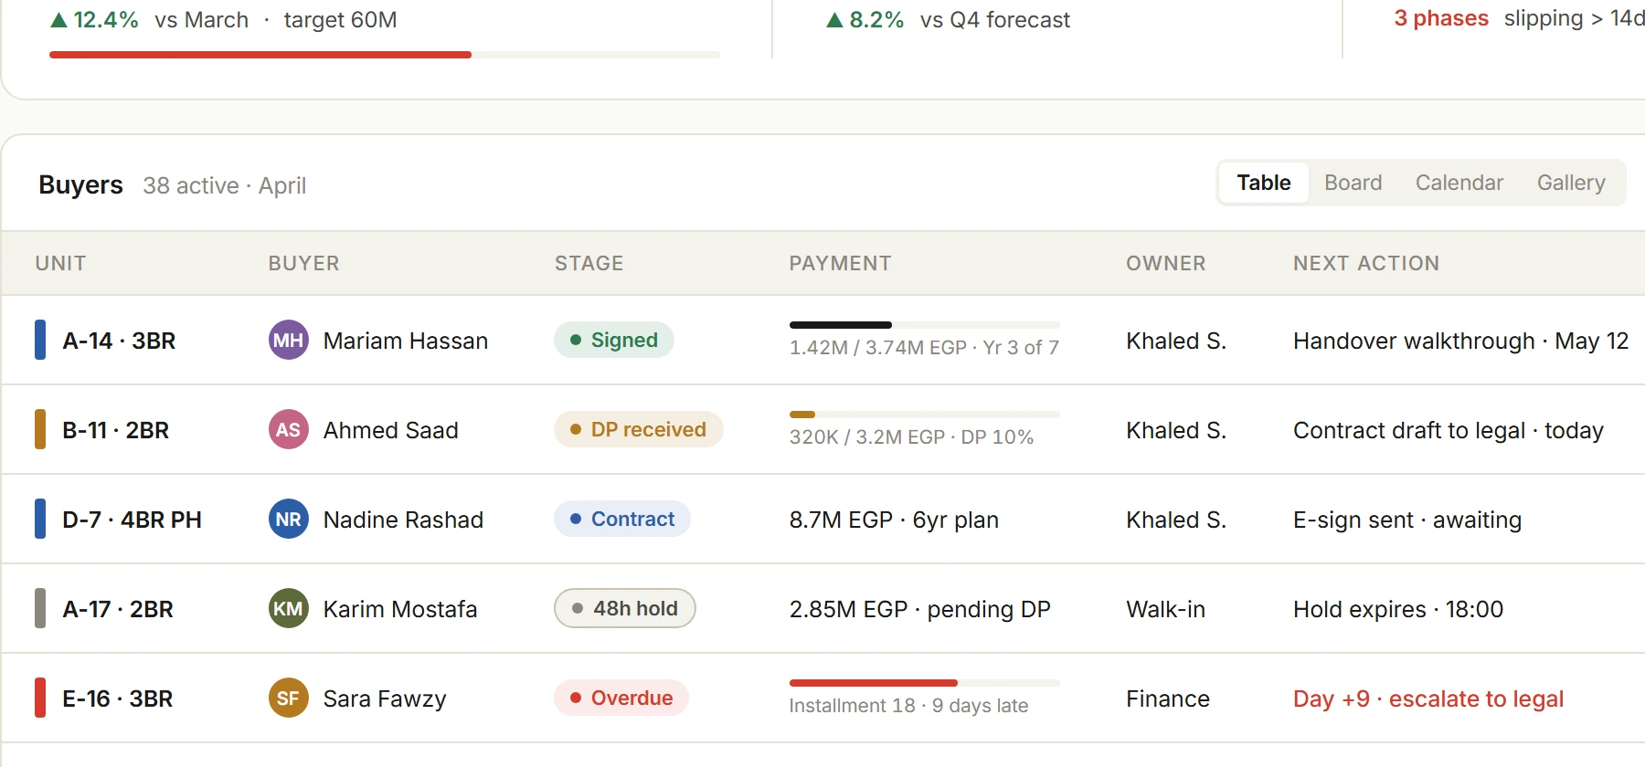Click the Contract stage badge
Viewport: 1645px width, 767px height.
pyautogui.click(x=622, y=519)
